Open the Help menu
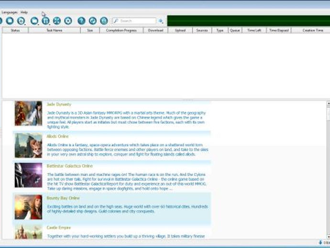The width and height of the screenshot is (330, 248). [x=24, y=12]
